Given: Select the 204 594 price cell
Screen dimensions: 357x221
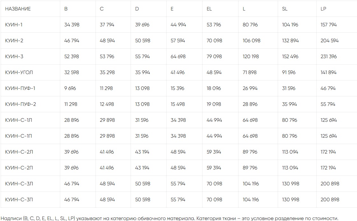Looking at the screenshot, I should (330, 41).
